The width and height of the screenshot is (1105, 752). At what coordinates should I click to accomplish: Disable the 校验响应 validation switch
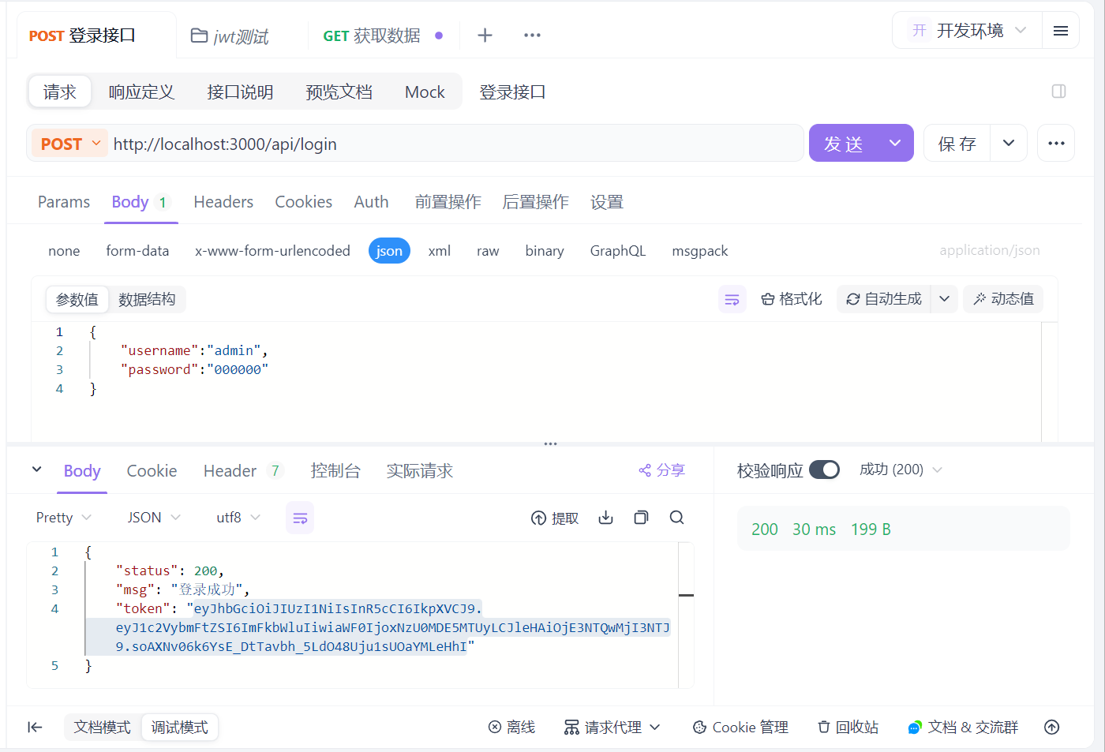pyautogui.click(x=824, y=469)
